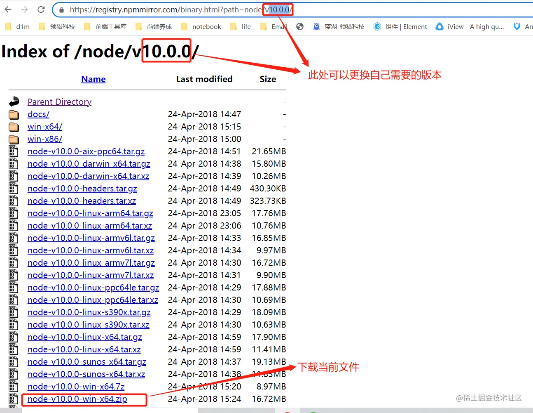This screenshot has width=533, height=413.
Task: Click the forward navigation arrow icon
Action: [x=23, y=9]
